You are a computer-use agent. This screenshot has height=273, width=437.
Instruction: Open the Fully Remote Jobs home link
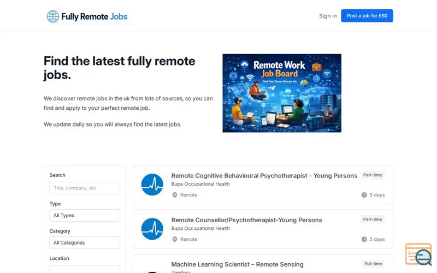[x=87, y=16]
